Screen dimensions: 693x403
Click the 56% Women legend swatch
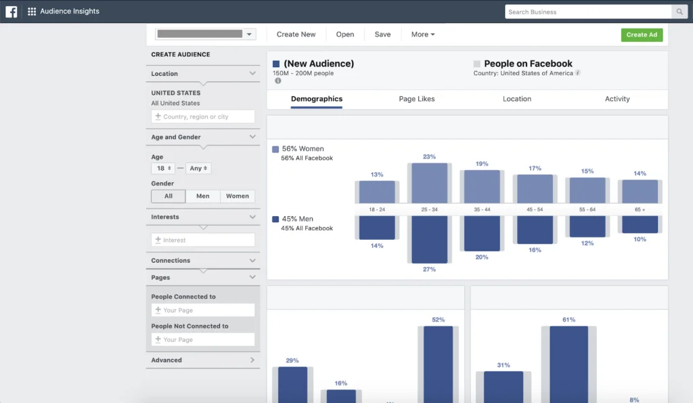(x=275, y=149)
